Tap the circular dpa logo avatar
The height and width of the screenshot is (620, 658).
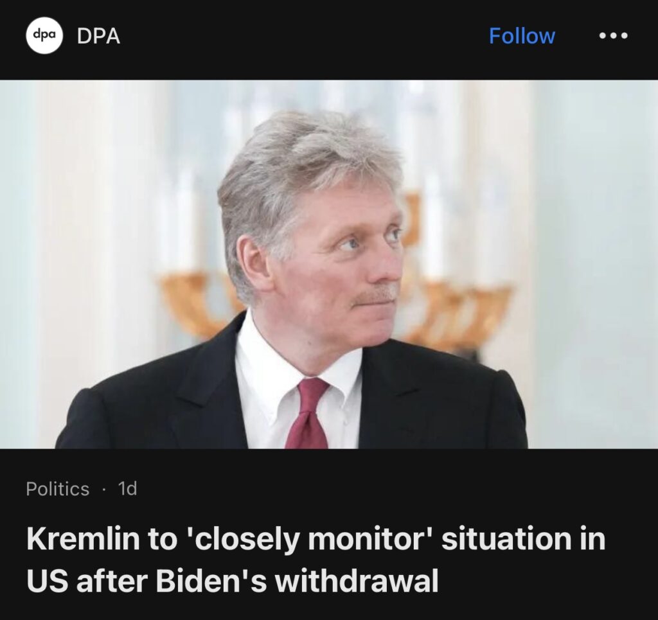44,35
